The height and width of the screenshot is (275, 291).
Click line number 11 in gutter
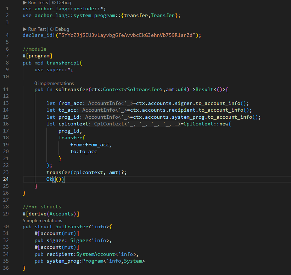click(x=6, y=89)
